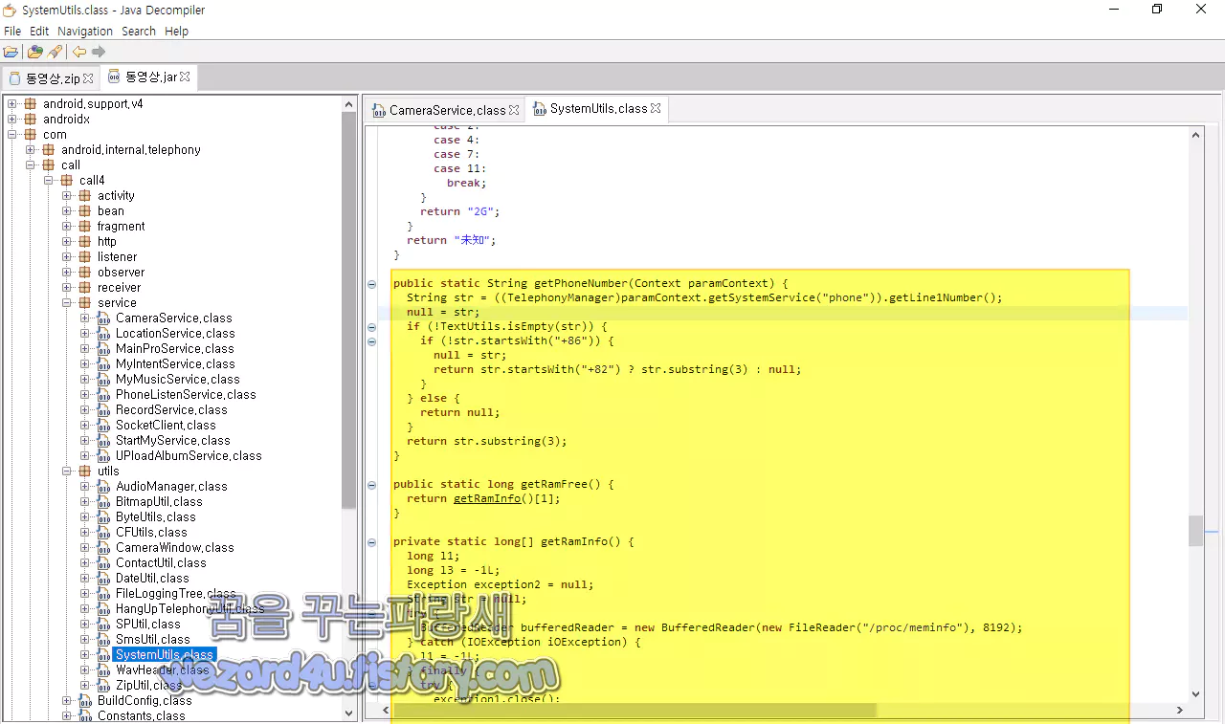This screenshot has height=724, width=1225.
Task: Select the AudioManager.class file icon
Action: (103, 486)
